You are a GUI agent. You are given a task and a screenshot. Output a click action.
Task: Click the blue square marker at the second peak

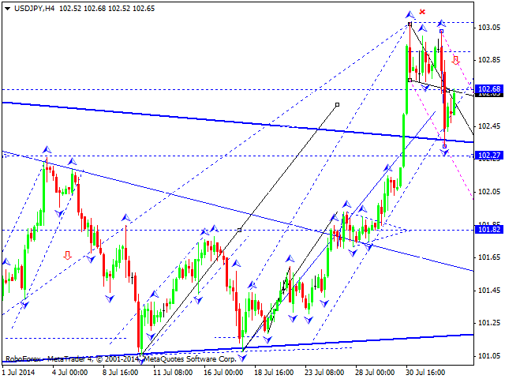coord(441,32)
